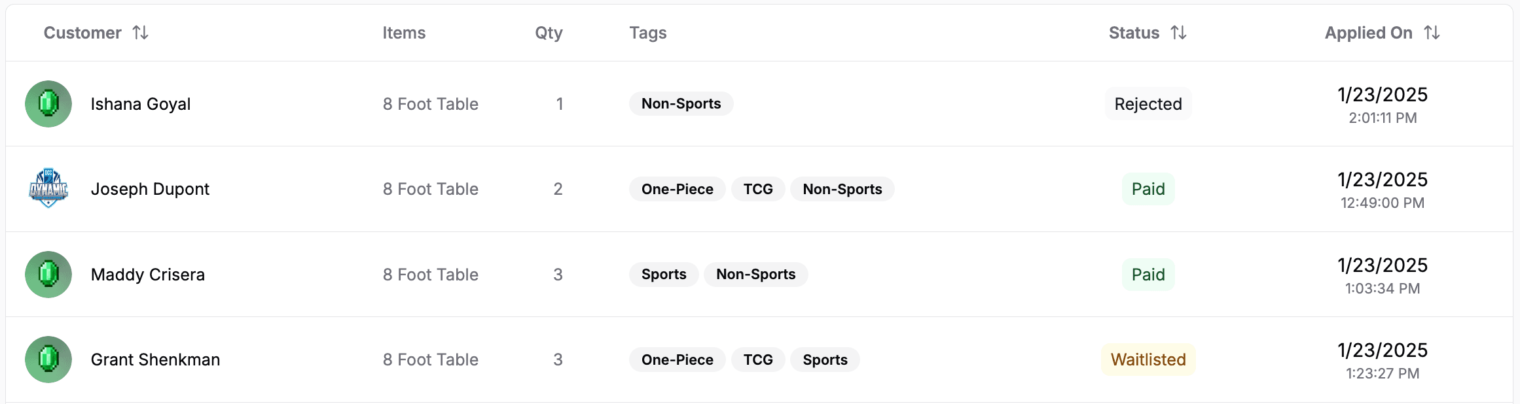Click Ishana Goyal's Non-Sports tag
The image size is (1520, 404).
(x=681, y=104)
